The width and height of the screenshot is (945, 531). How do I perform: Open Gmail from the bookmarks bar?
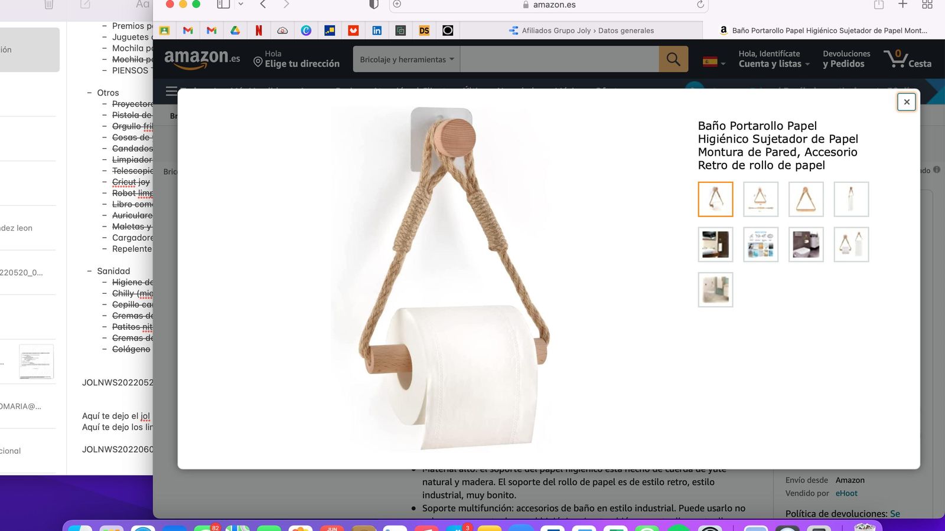(x=188, y=30)
